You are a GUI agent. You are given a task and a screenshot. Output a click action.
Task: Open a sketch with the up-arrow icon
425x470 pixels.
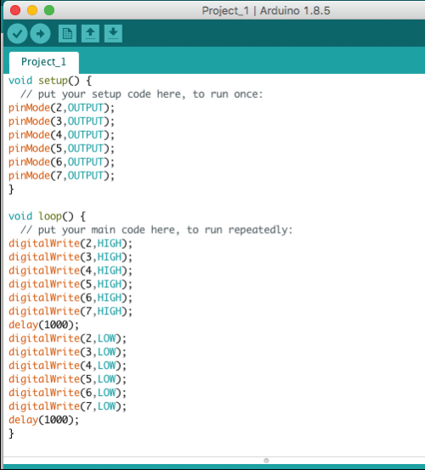[90, 34]
